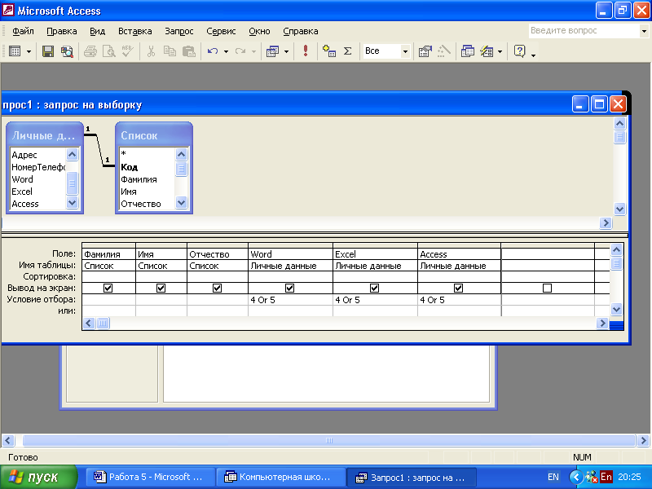Open the Build expression icon
652x489 pixels.
[x=444, y=51]
